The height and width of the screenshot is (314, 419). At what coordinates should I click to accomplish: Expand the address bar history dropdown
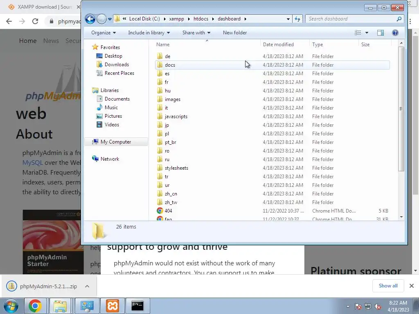coord(288,19)
